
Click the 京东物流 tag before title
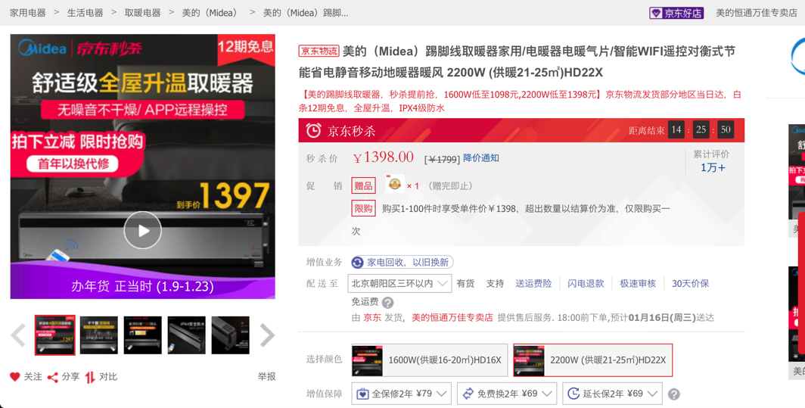pyautogui.click(x=319, y=51)
